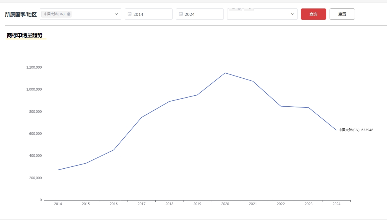This screenshot has width=387, height=220.
Task: Select the 商标申请量趋势 tab
Action: pyautogui.click(x=25, y=35)
